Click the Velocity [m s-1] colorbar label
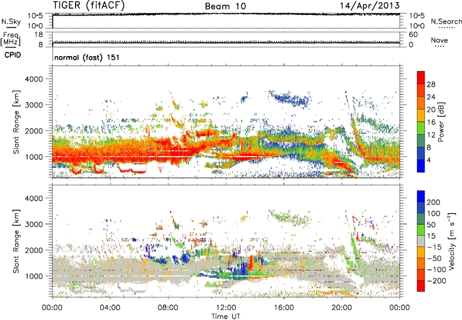The width and height of the screenshot is (462, 320). 451,241
